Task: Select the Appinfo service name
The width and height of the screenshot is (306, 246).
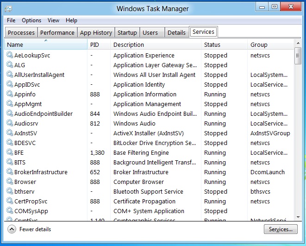Action: 25,95
